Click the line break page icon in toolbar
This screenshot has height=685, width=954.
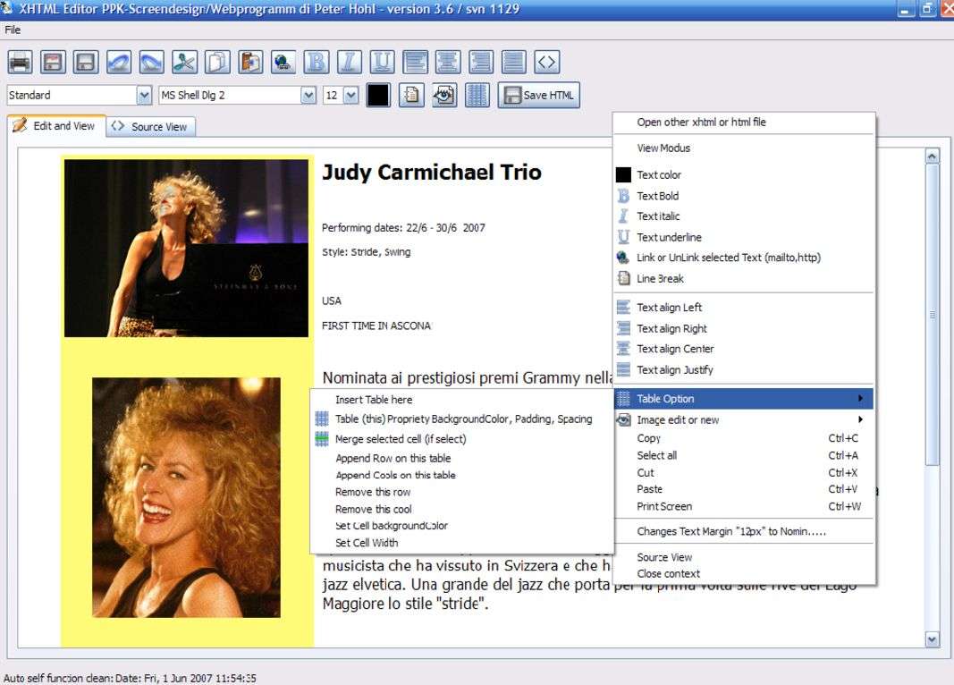(411, 95)
